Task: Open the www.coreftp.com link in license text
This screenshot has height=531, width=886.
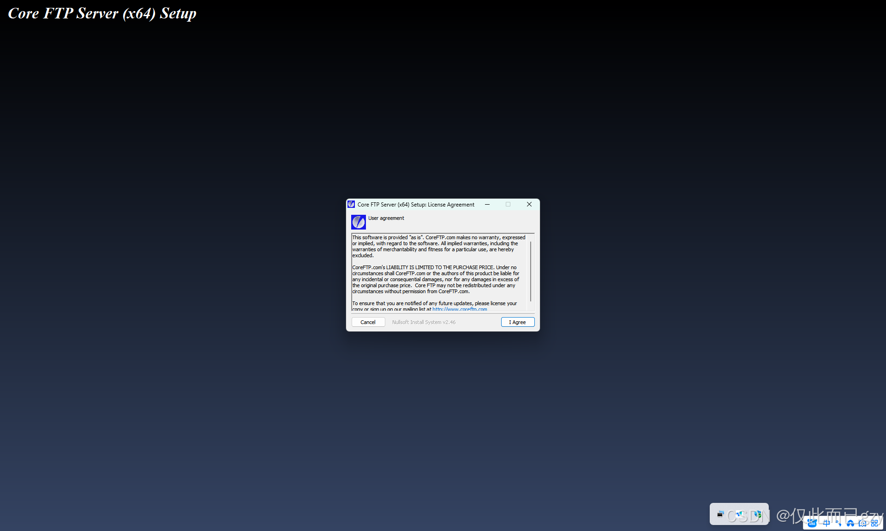Action: 460,309
